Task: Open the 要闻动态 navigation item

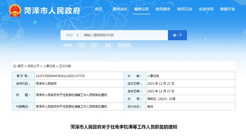Action: (120, 9)
